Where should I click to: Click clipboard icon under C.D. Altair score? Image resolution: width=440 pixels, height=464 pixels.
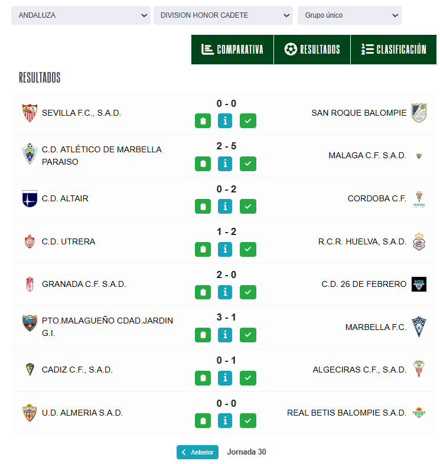203,206
